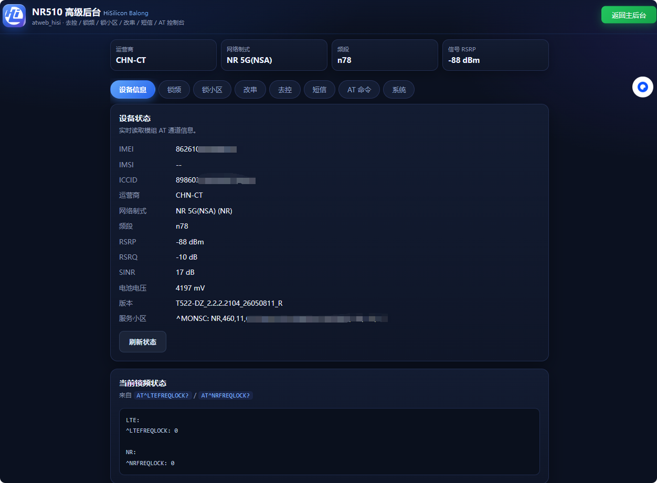The image size is (657, 483).
Task: Open the 锁小区 tab
Action: coord(212,90)
